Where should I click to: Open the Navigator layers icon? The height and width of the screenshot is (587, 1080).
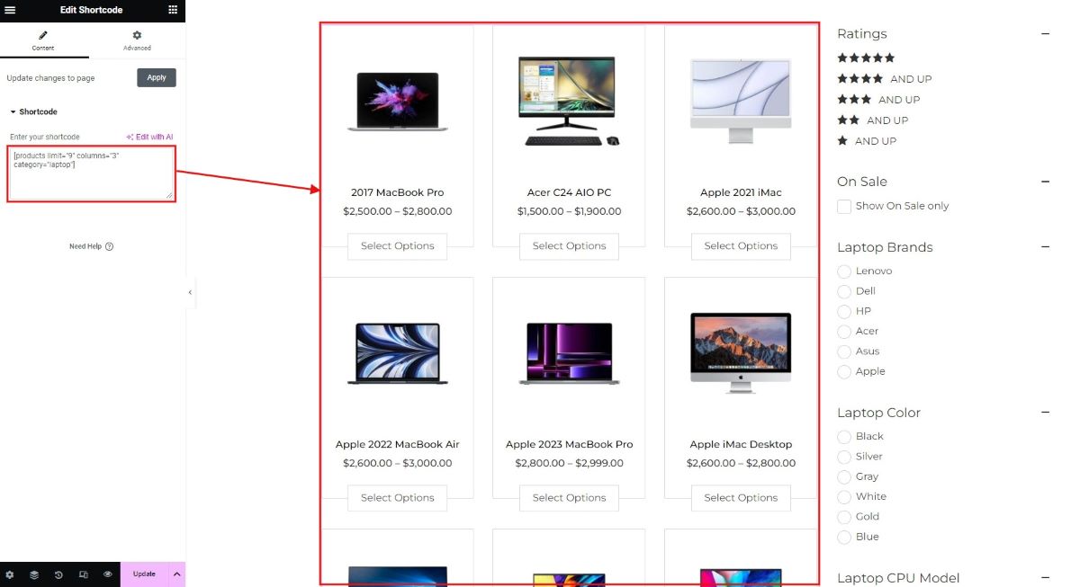pos(34,574)
